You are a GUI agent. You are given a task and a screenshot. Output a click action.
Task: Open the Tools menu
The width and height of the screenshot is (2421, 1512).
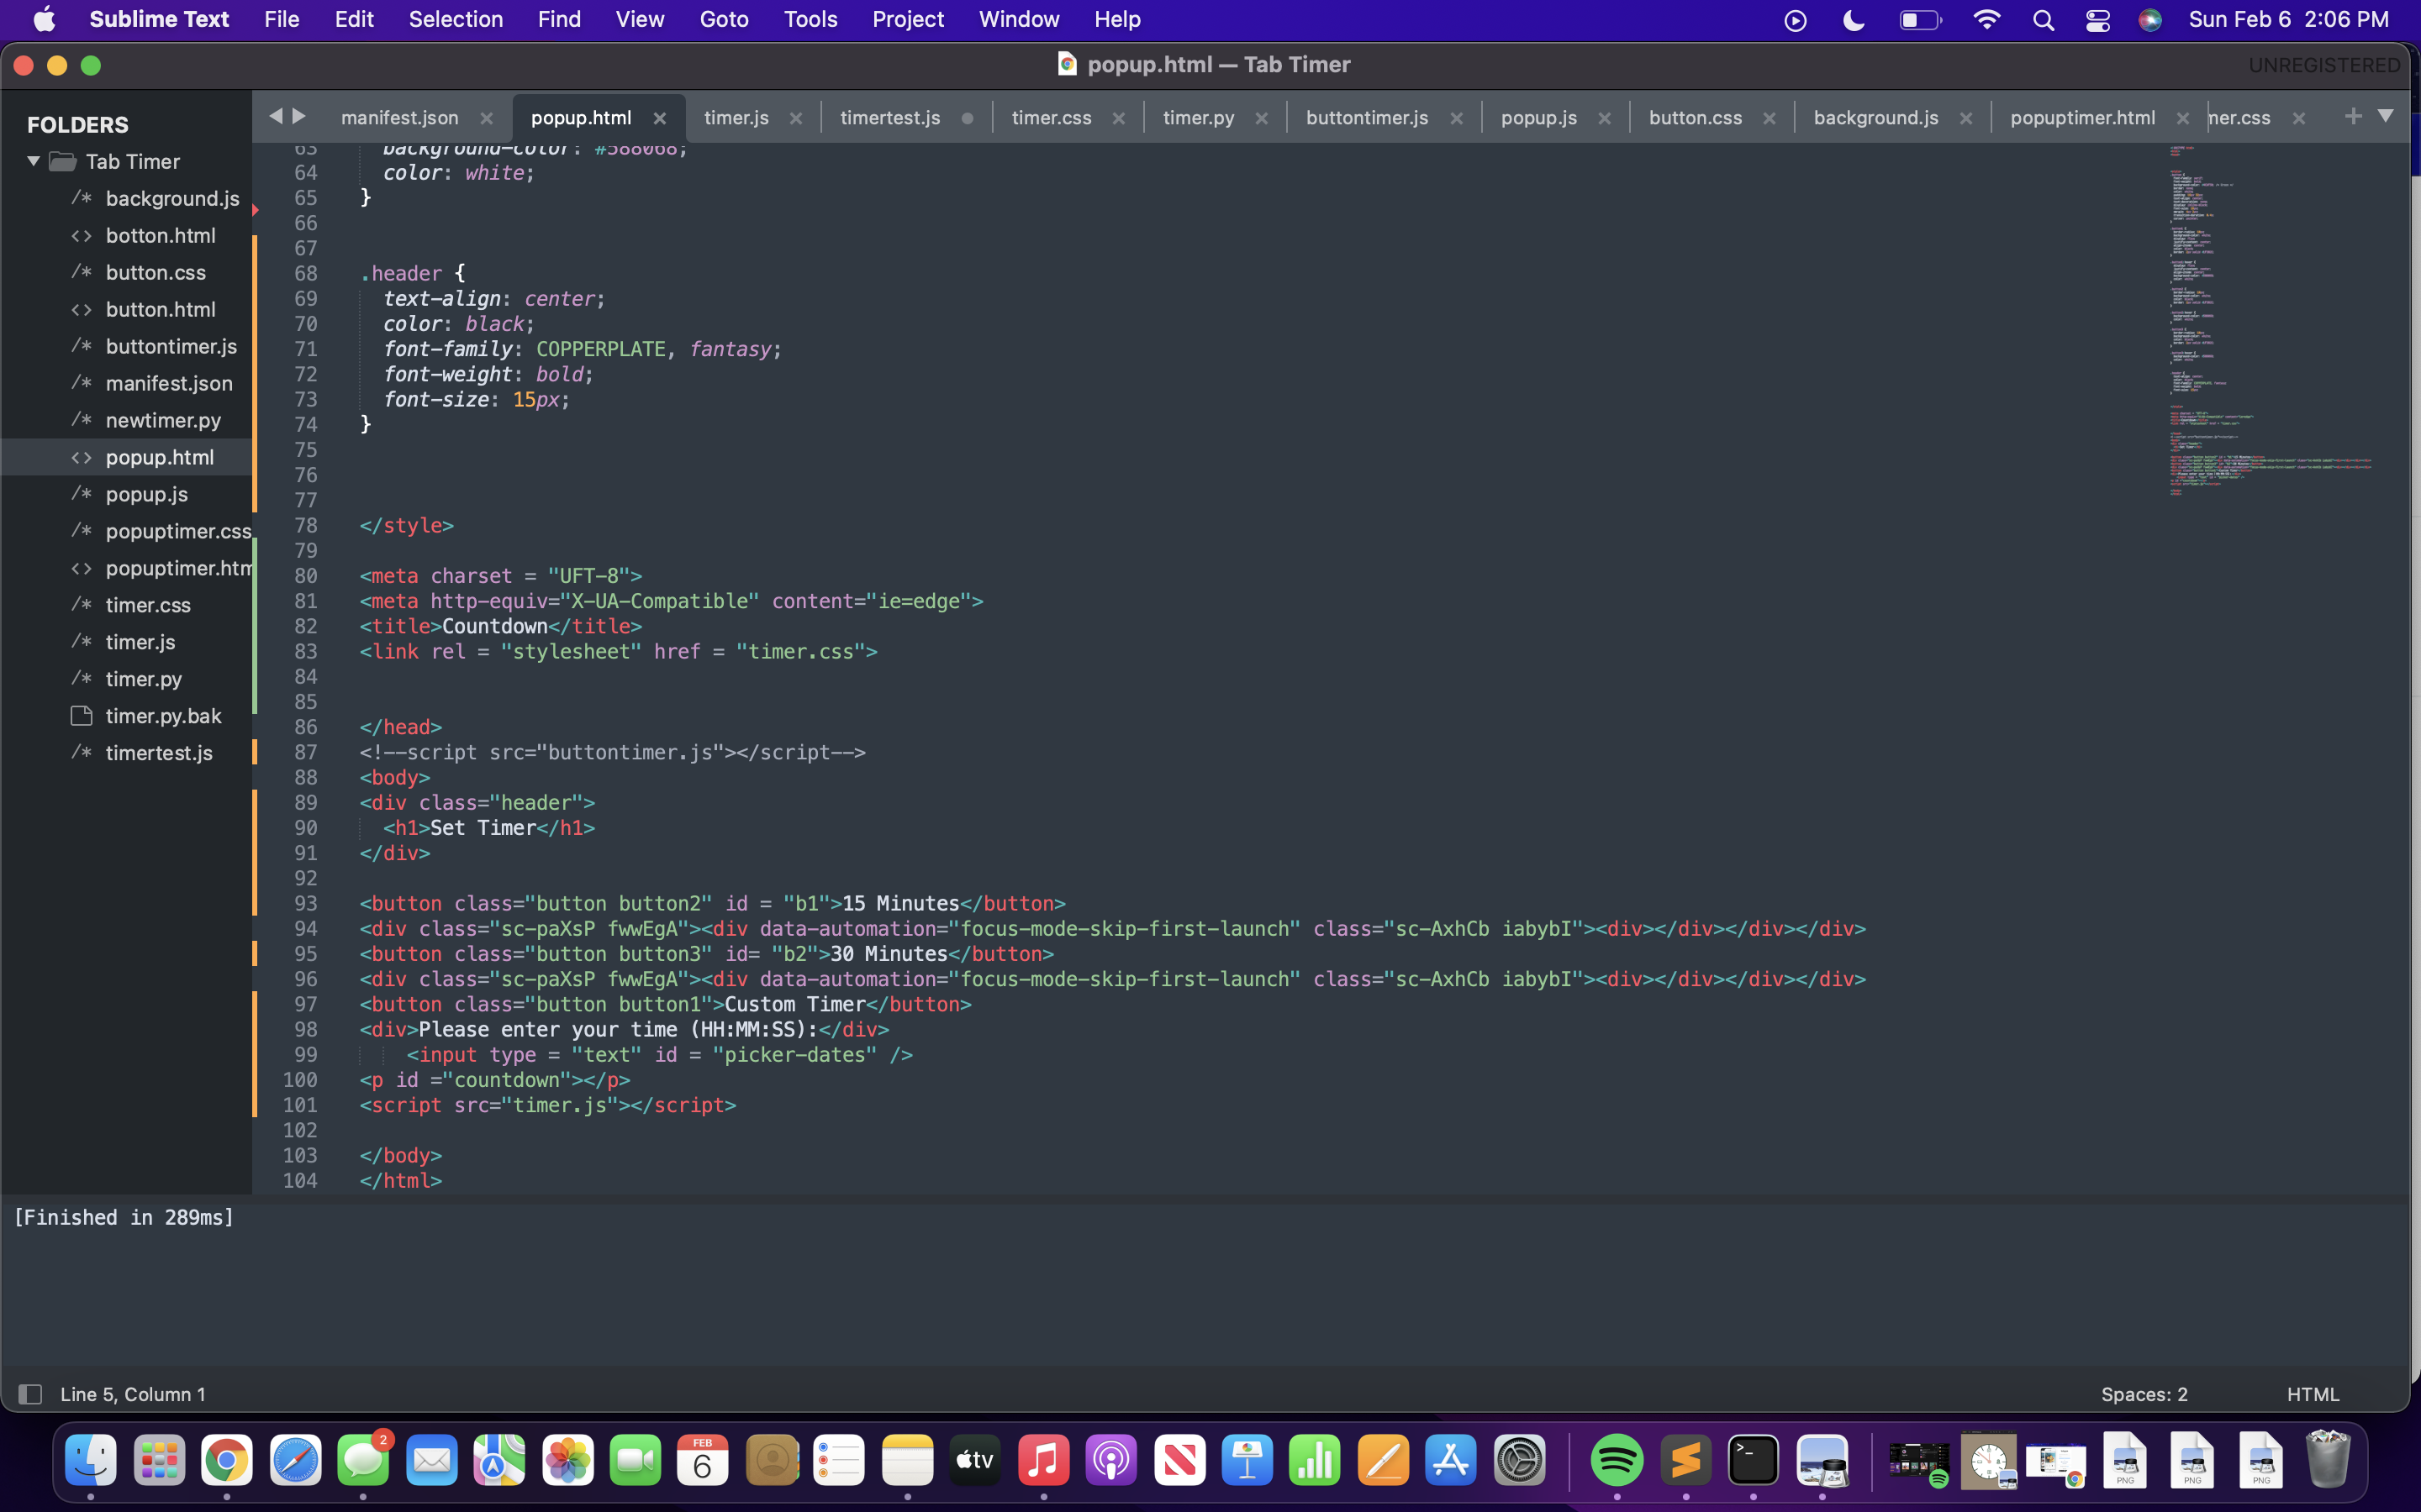pyautogui.click(x=810, y=19)
